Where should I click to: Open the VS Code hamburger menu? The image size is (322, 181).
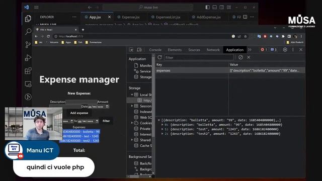36,8
